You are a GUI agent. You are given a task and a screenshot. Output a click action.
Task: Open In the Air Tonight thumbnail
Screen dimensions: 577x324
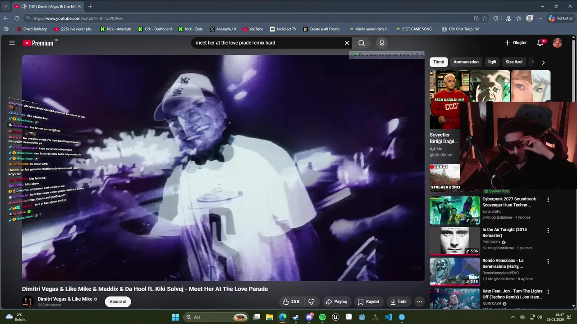coord(454,241)
